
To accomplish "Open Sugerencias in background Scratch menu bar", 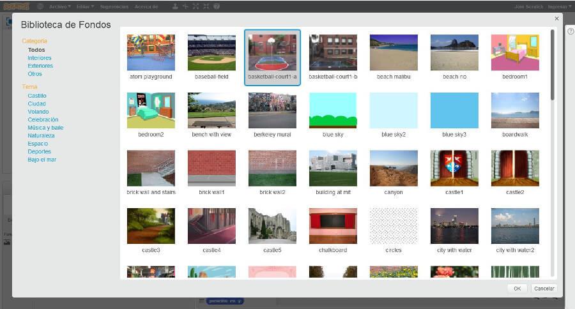I will tap(114, 6).
